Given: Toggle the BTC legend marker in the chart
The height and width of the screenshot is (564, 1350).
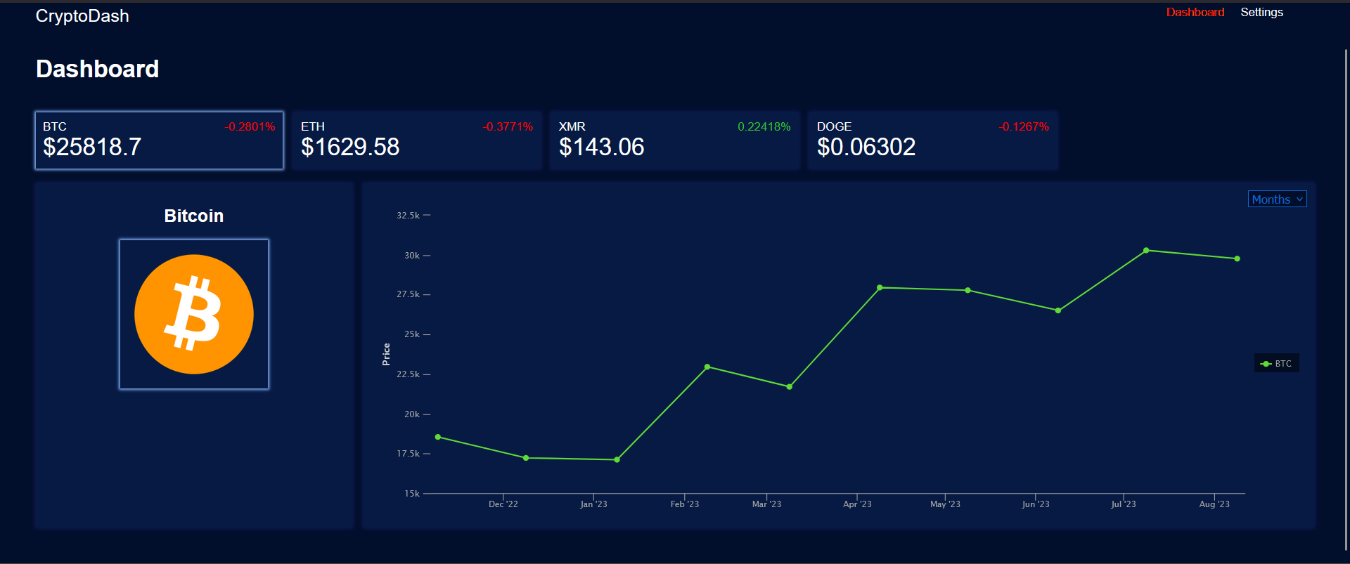Looking at the screenshot, I should pyautogui.click(x=1266, y=364).
